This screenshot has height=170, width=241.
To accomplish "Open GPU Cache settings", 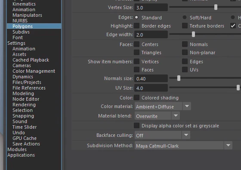I will 25,138.
